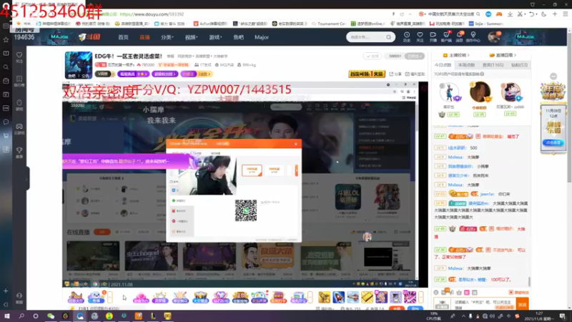Click the 发送 send button in chat
Image resolution: width=572 pixels, height=322 pixels.
point(523,304)
